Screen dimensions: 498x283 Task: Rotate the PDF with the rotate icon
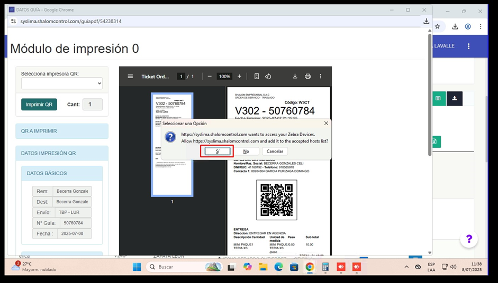coord(268,77)
